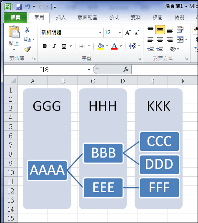The width and height of the screenshot is (198, 223).
Task: Open the font size 12 dropdown
Action: click(120, 33)
